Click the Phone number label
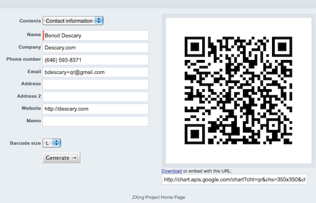 24,59
